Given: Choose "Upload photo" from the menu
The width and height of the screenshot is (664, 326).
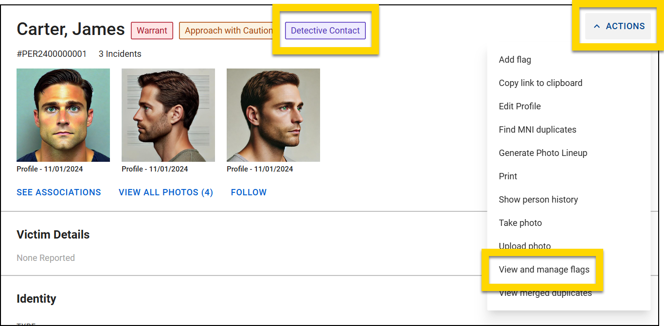Looking at the screenshot, I should point(524,246).
